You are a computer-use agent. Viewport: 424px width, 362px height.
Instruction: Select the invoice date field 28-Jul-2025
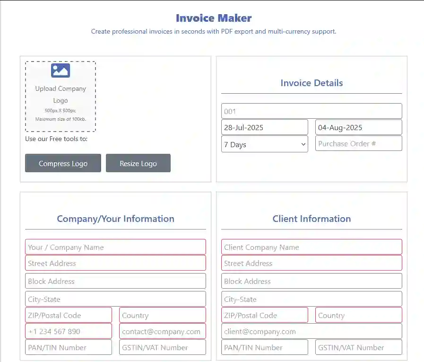[x=264, y=127]
